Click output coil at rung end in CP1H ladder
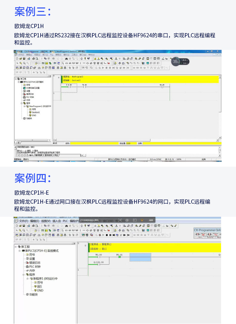 [162, 86]
